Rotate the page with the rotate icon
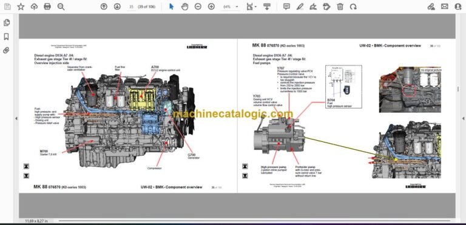The width and height of the screenshot is (466, 225). [x=353, y=7]
